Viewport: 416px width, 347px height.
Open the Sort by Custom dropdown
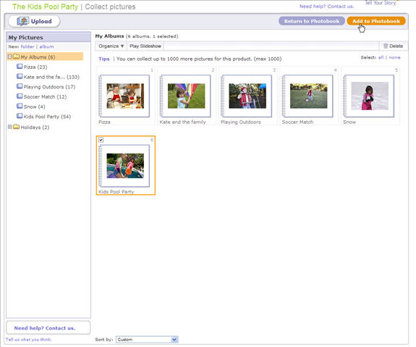click(x=147, y=340)
